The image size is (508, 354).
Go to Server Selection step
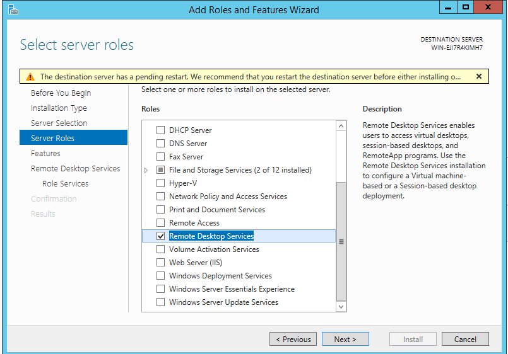[59, 123]
